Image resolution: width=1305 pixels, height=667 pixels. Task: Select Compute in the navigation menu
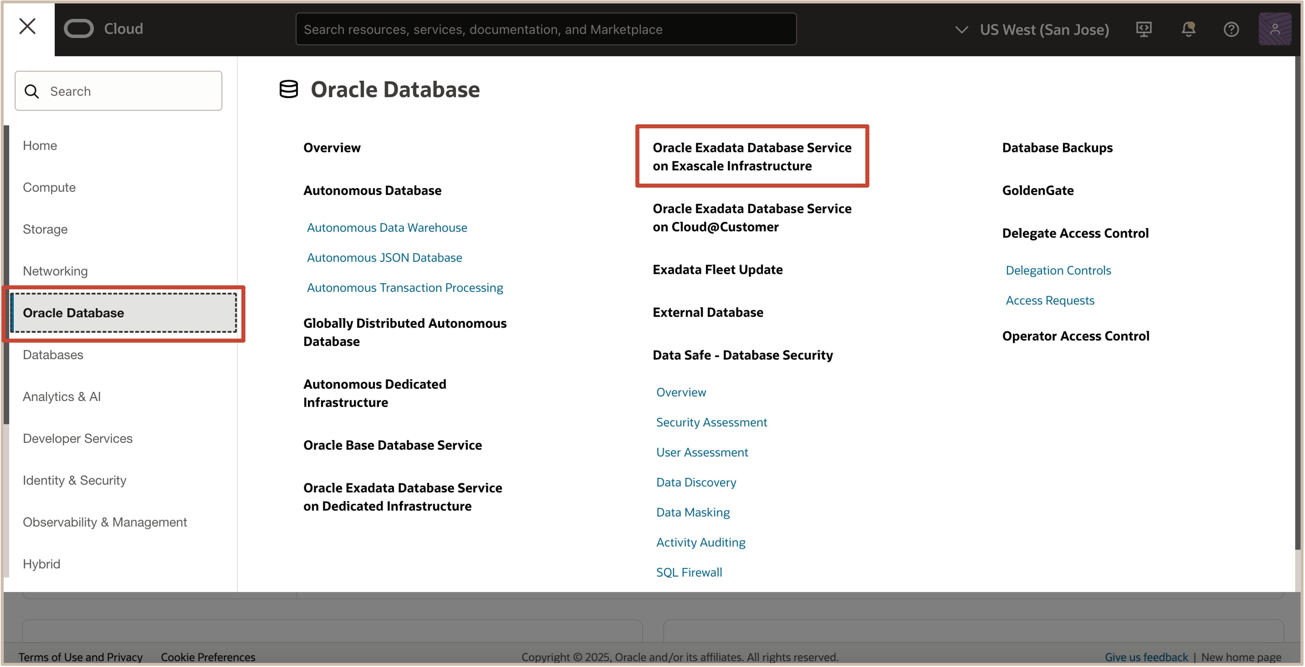tap(49, 187)
